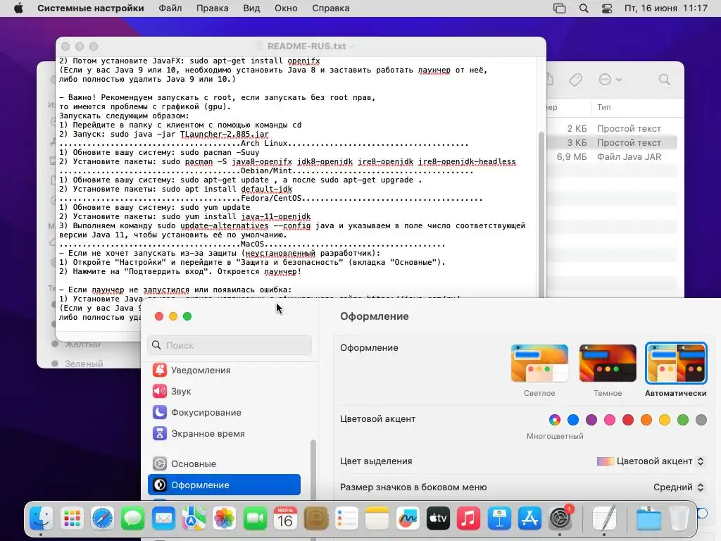Click the Finder window search magnifier icon
The height and width of the screenshot is (541, 721).
coord(664,80)
